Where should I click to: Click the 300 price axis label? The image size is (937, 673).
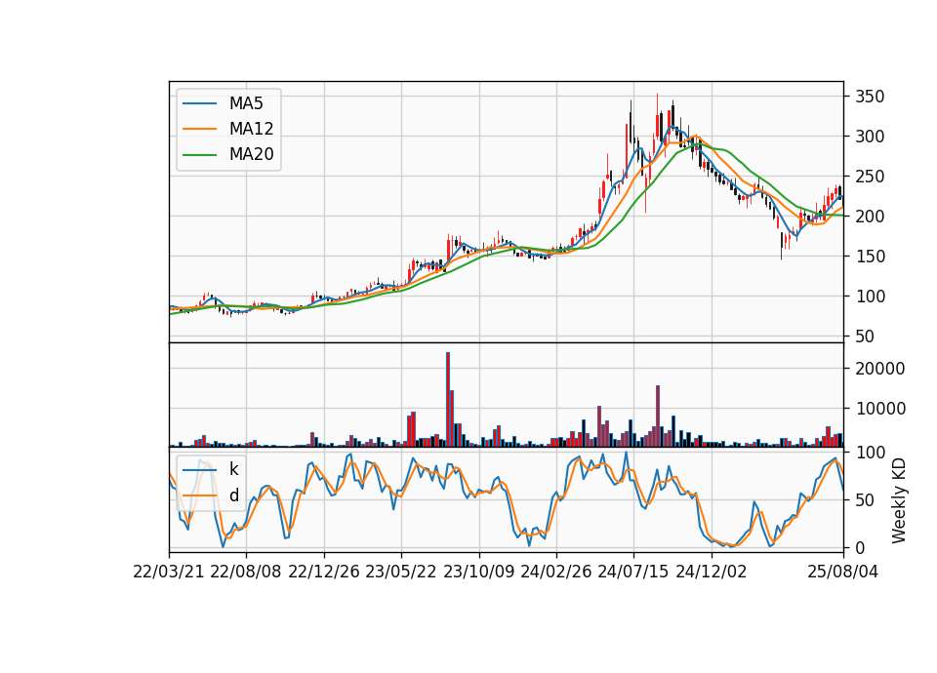870,137
